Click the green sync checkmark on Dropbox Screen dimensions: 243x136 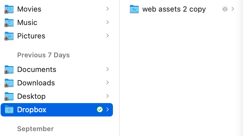100,109
